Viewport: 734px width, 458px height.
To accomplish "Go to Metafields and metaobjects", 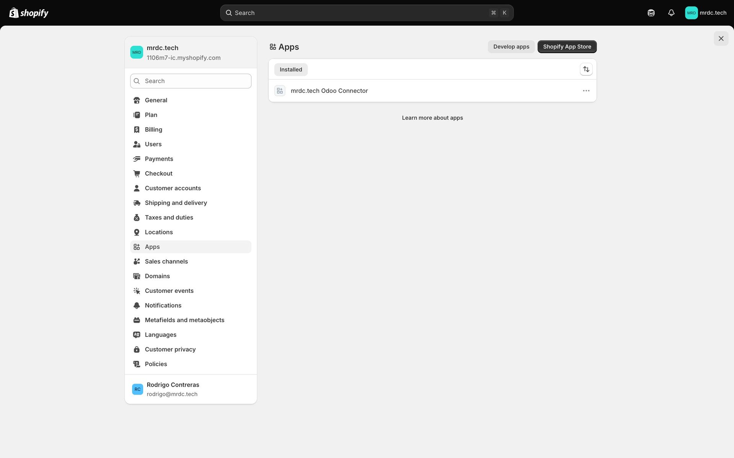I will click(191, 320).
